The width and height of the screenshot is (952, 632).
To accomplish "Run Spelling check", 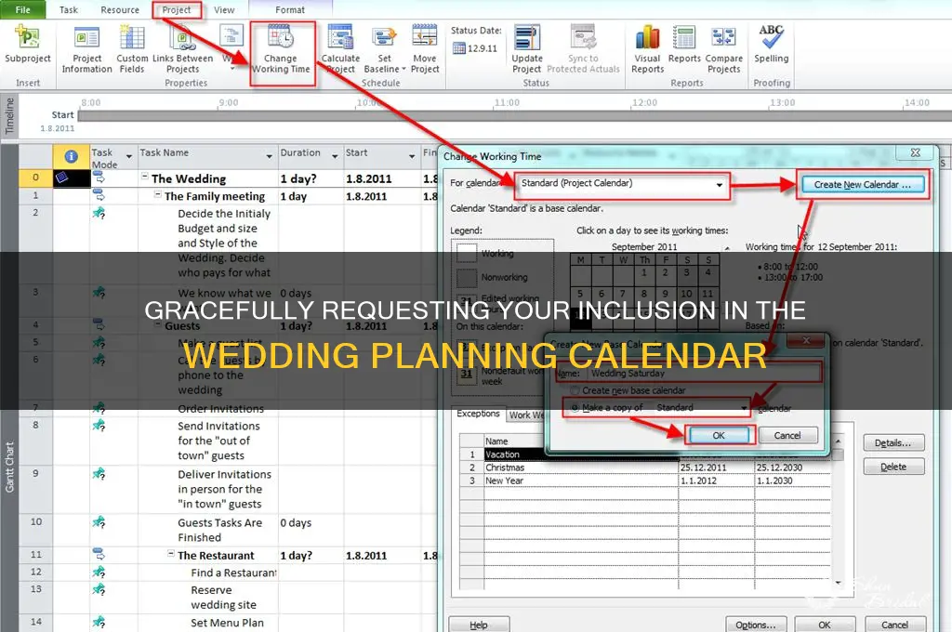I will (771, 46).
